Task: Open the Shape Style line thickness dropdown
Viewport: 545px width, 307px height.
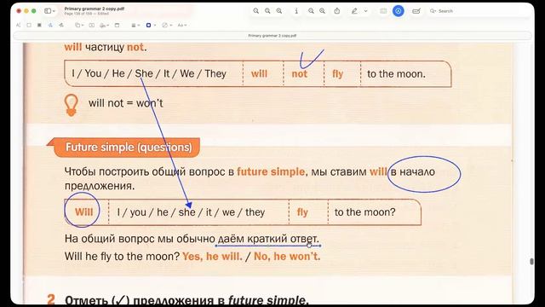Action: tap(135, 25)
